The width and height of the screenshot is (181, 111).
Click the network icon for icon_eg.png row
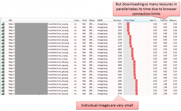pyautogui.click(x=3, y=65)
